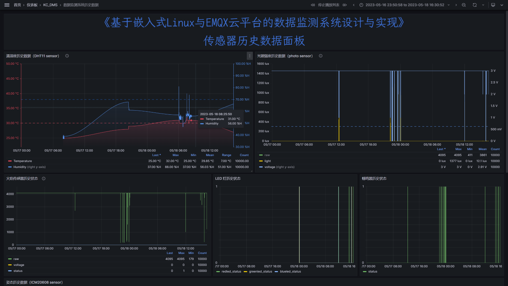
Task: Show info for 光照强度历史数据 panel
Action: pos(320,56)
